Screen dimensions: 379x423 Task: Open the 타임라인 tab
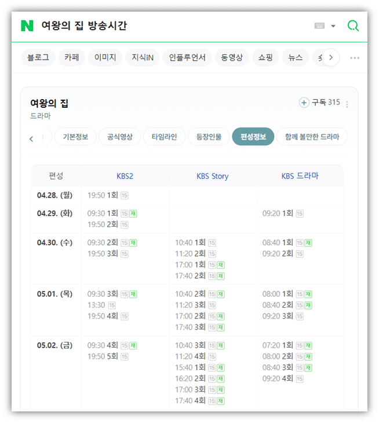164,137
